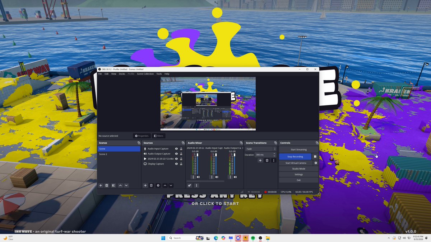Open Discord from the taskbar

238,238
